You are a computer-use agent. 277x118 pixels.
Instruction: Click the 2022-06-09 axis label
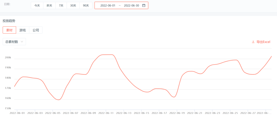pyautogui.click(x=88, y=113)
